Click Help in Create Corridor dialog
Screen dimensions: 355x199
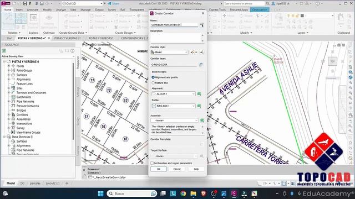pos(196,169)
